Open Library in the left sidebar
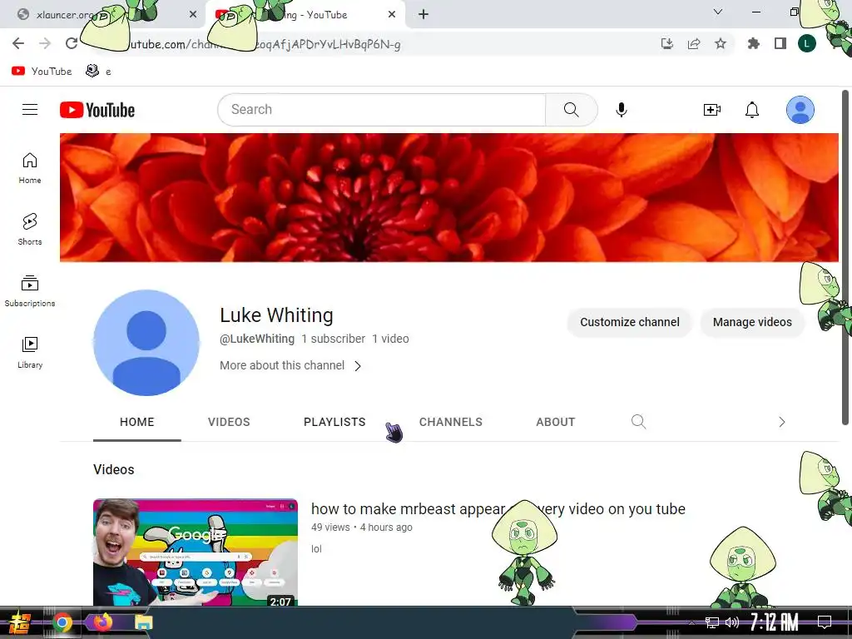Image resolution: width=852 pixels, height=639 pixels. click(30, 353)
